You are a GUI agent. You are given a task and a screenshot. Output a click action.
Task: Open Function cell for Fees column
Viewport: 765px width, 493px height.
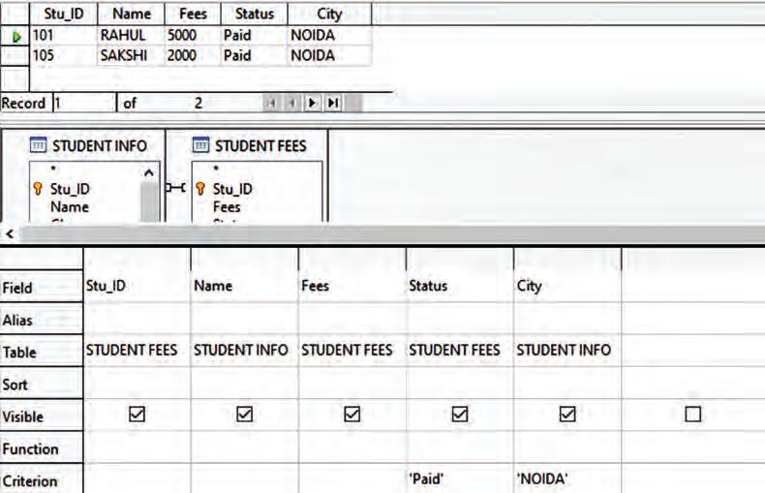pos(352,447)
